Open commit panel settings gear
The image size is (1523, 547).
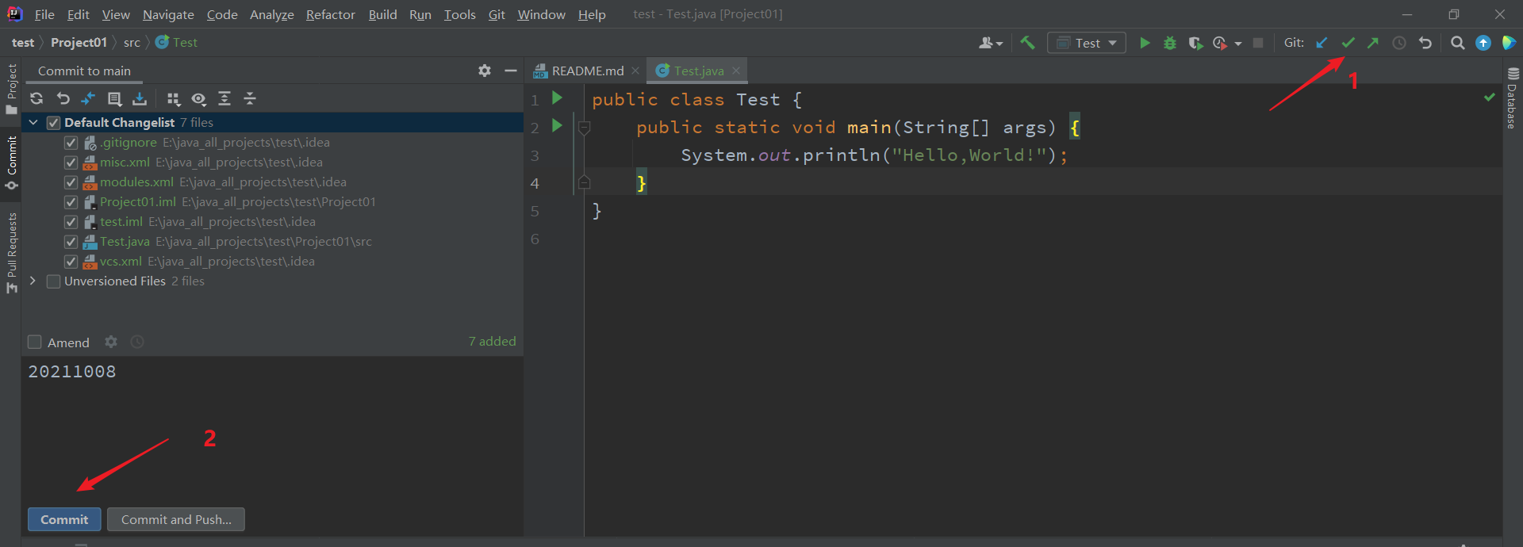(485, 71)
